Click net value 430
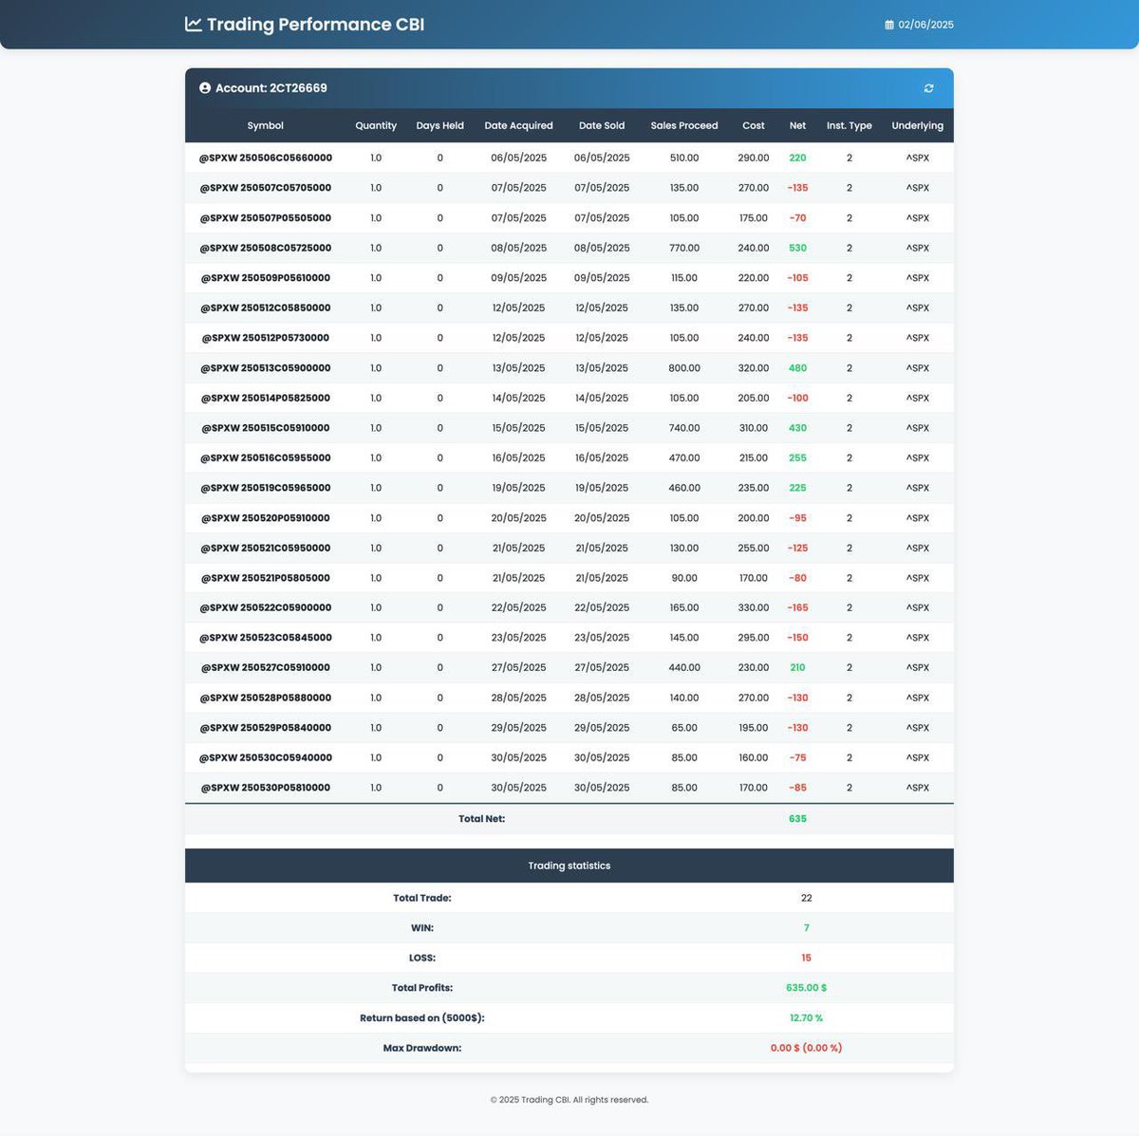The width and height of the screenshot is (1139, 1136). coord(797,428)
